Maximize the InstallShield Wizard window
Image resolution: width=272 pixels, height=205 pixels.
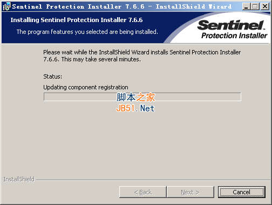point(255,6)
